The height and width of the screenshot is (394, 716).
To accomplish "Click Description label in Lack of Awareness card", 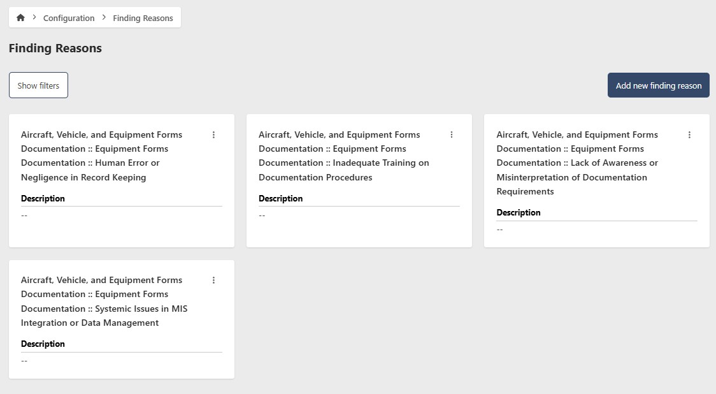I will [518, 212].
